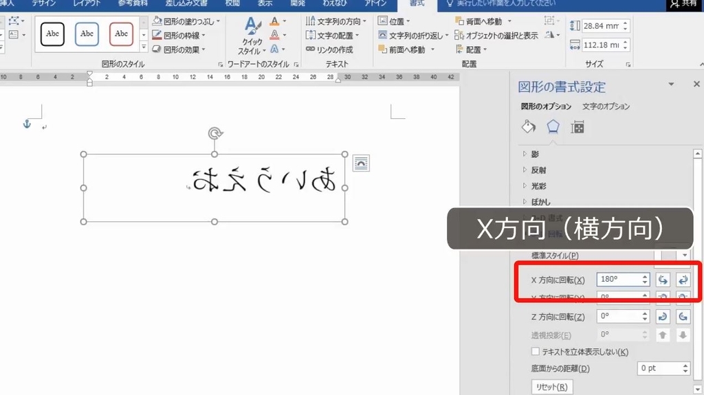Open the 図形の塗りつぶし shape fill menu

(x=186, y=21)
